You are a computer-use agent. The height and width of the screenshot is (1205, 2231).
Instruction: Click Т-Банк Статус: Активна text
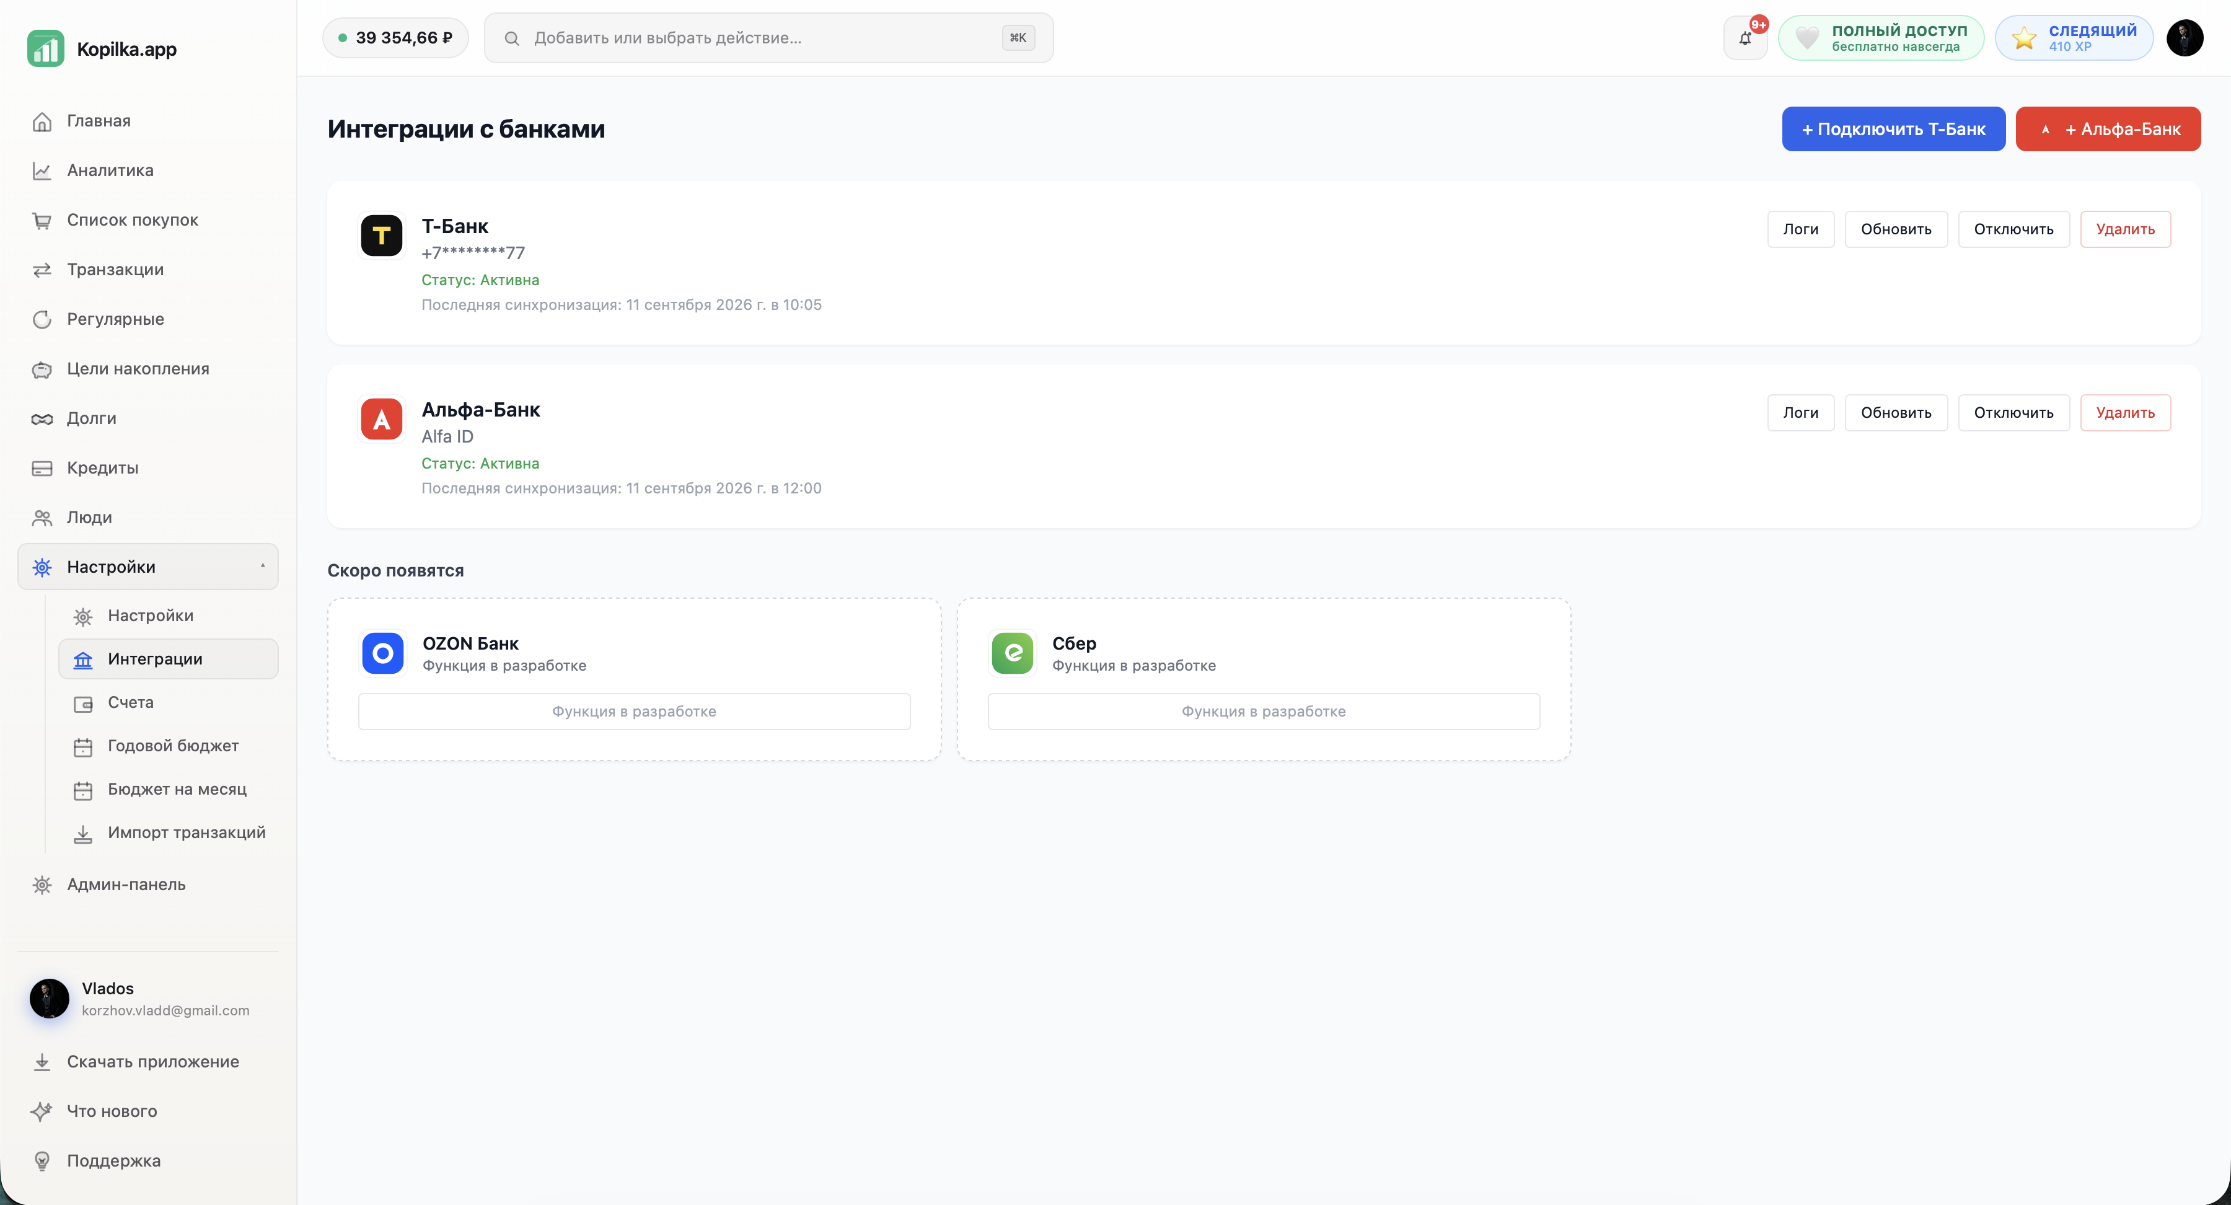pos(480,280)
